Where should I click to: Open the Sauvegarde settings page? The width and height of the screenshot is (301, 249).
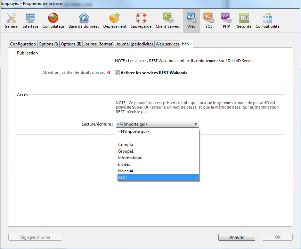pyautogui.click(x=141, y=21)
